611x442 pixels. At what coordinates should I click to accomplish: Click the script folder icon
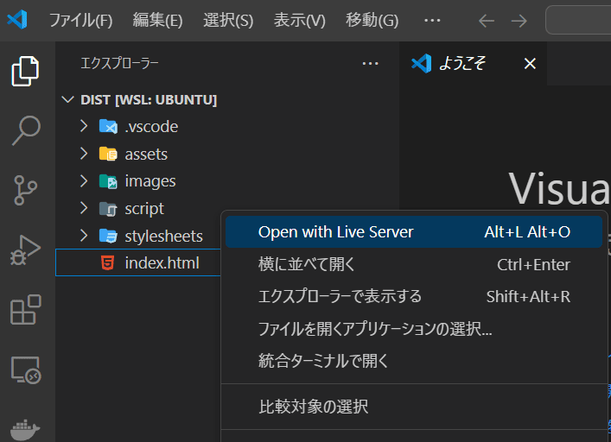point(108,209)
